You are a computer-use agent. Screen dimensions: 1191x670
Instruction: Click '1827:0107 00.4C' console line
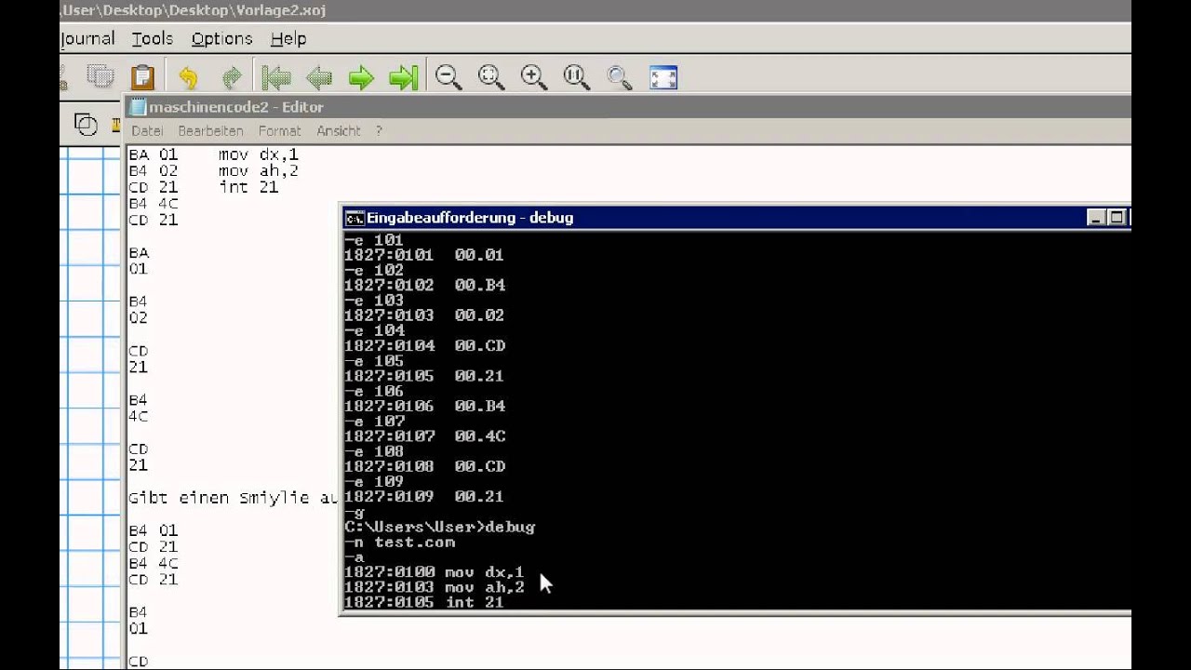coord(425,435)
